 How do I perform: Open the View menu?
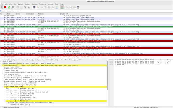(11, 4)
